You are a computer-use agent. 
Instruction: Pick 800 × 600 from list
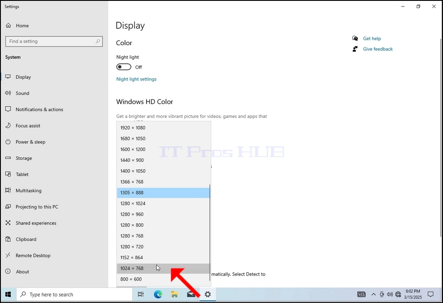click(164, 279)
